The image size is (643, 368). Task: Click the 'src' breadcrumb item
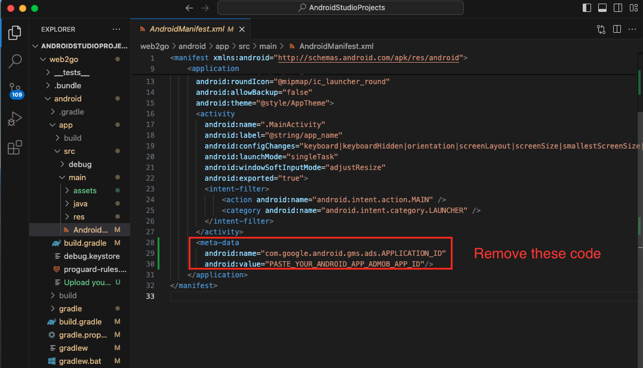pos(245,46)
